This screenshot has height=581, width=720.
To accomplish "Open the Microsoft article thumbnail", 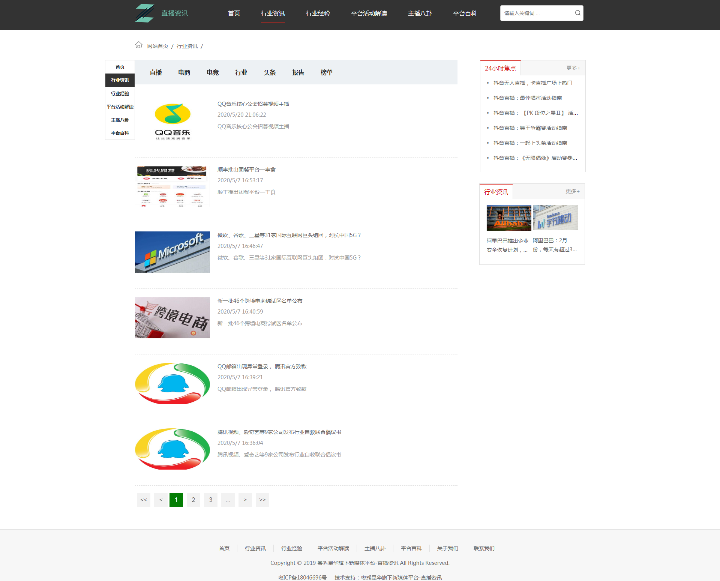I will 172,252.
